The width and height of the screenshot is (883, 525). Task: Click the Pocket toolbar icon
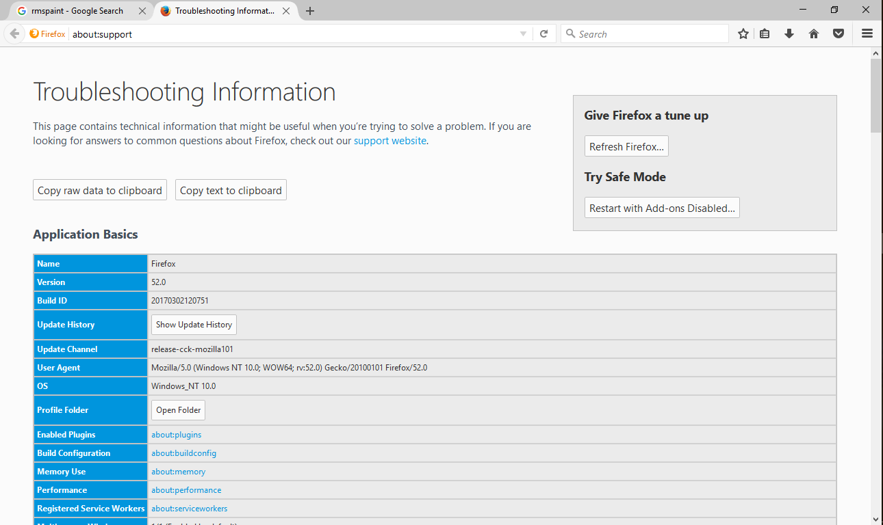click(x=839, y=33)
